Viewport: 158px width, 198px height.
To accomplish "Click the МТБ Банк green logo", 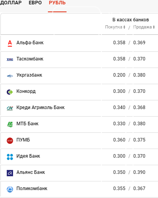I will coord(10,124).
